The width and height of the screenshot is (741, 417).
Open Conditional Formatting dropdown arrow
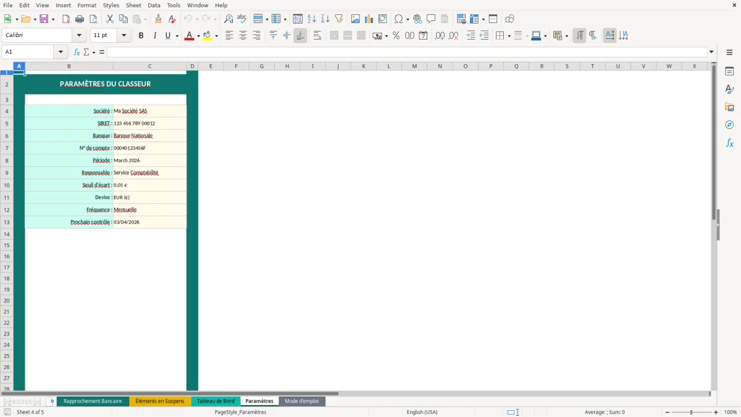567,36
